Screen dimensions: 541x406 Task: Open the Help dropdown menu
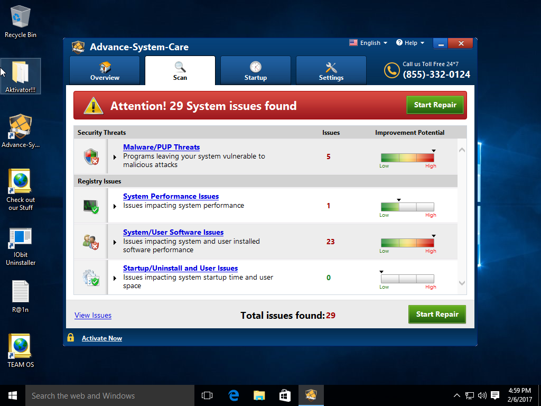tap(410, 43)
